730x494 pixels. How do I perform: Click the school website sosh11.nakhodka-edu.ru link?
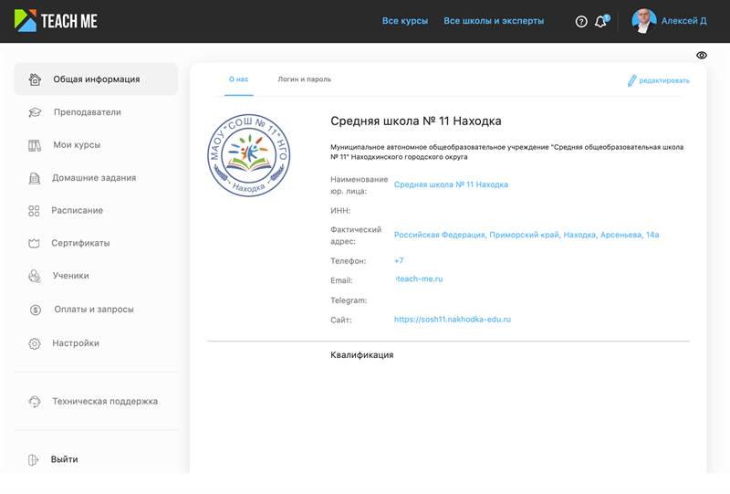tap(452, 320)
